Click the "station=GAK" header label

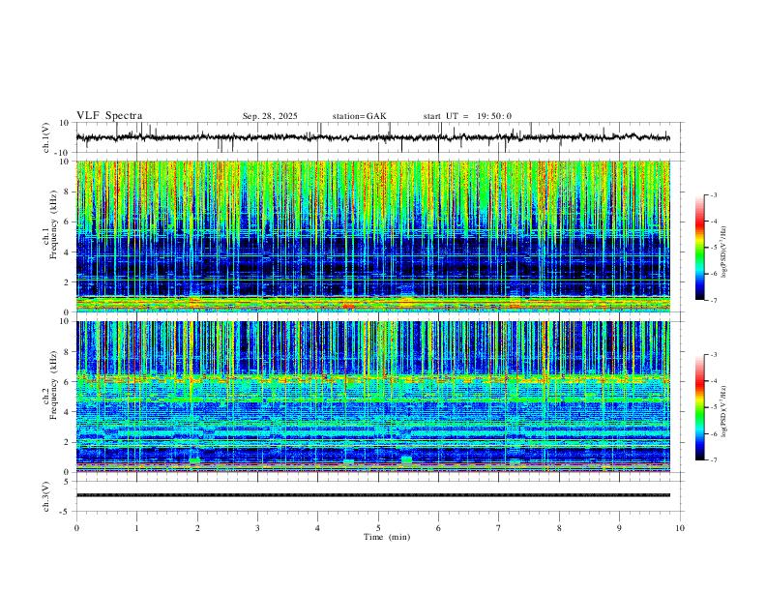pyautogui.click(x=359, y=116)
